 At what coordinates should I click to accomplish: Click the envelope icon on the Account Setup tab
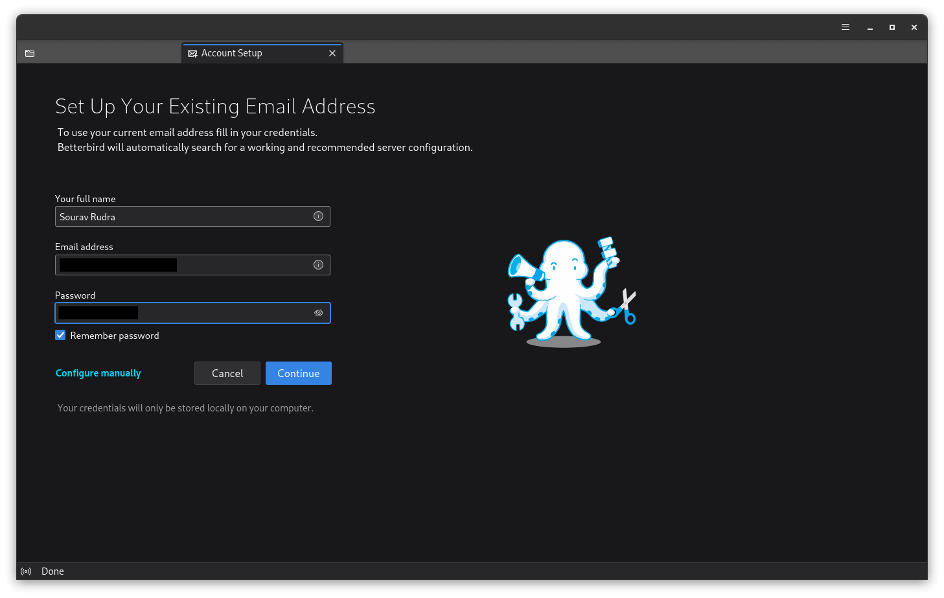[192, 54]
